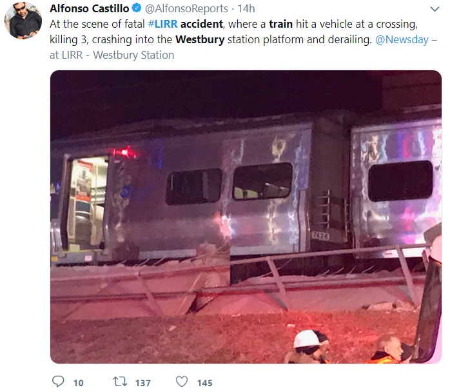Click the bold word train in tweet
Image resolution: width=450 pixels, height=392 pixels.
[280, 24]
